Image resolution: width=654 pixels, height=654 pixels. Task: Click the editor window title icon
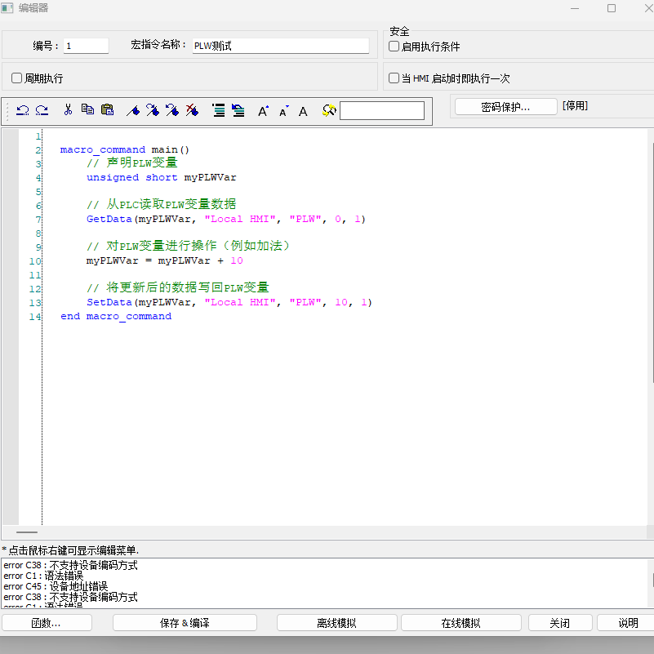tap(7, 8)
